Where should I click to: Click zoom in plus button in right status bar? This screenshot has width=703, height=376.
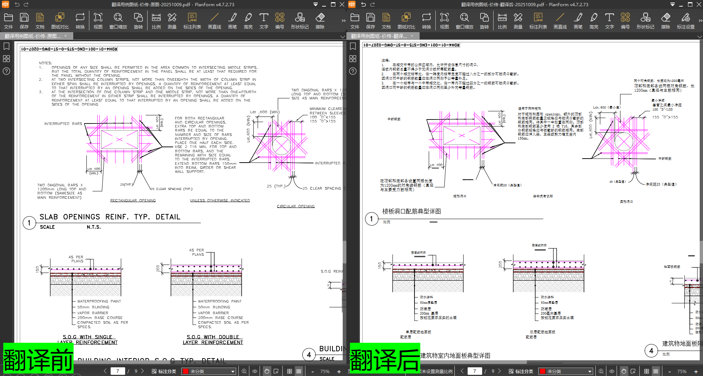tap(696, 371)
